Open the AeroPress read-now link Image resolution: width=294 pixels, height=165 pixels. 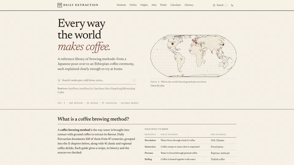click(x=73, y=89)
